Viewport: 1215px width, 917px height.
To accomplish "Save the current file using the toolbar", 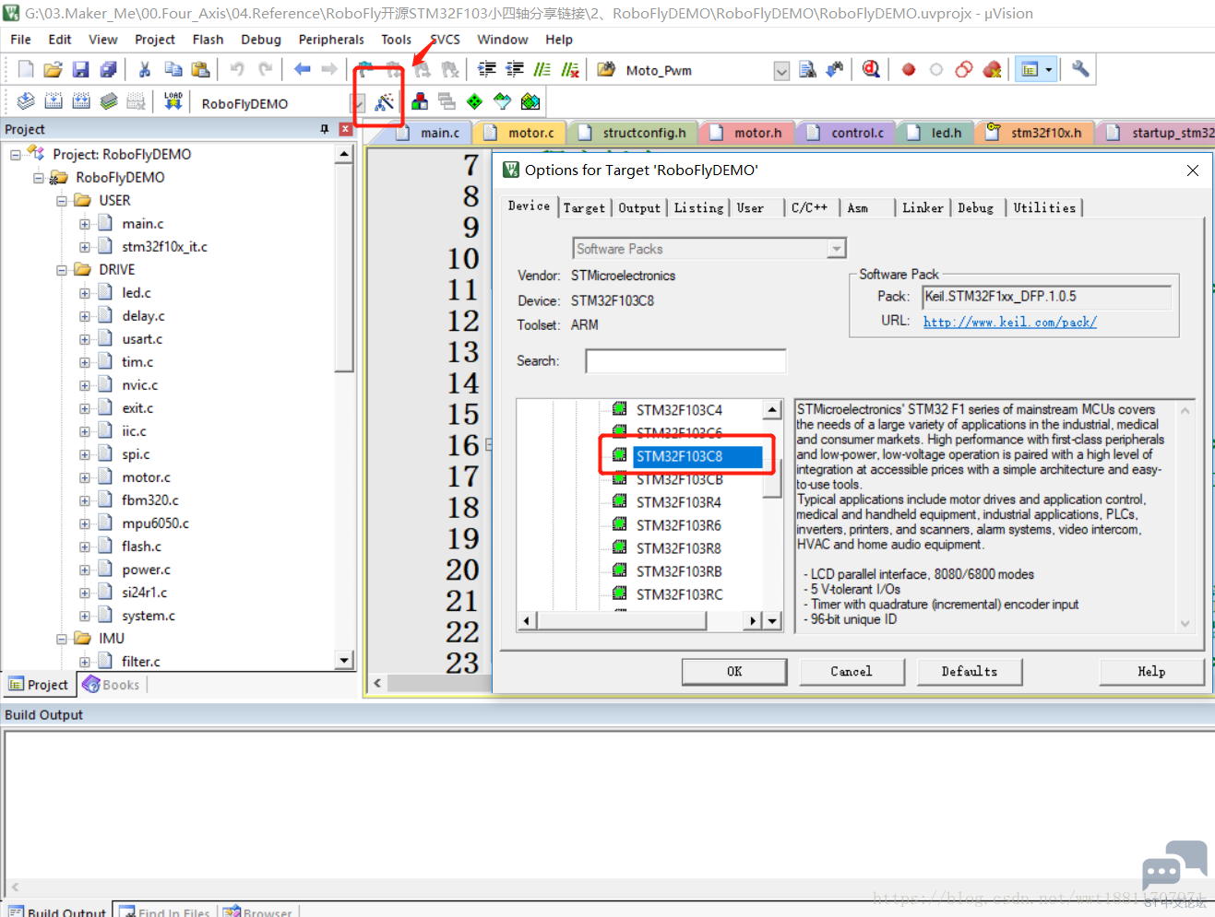I will [81, 69].
